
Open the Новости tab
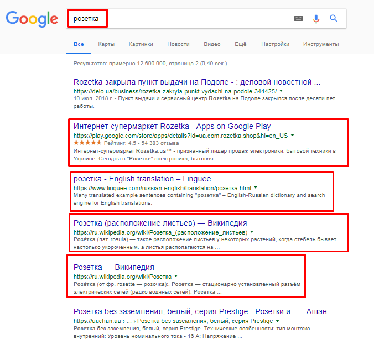point(178,44)
